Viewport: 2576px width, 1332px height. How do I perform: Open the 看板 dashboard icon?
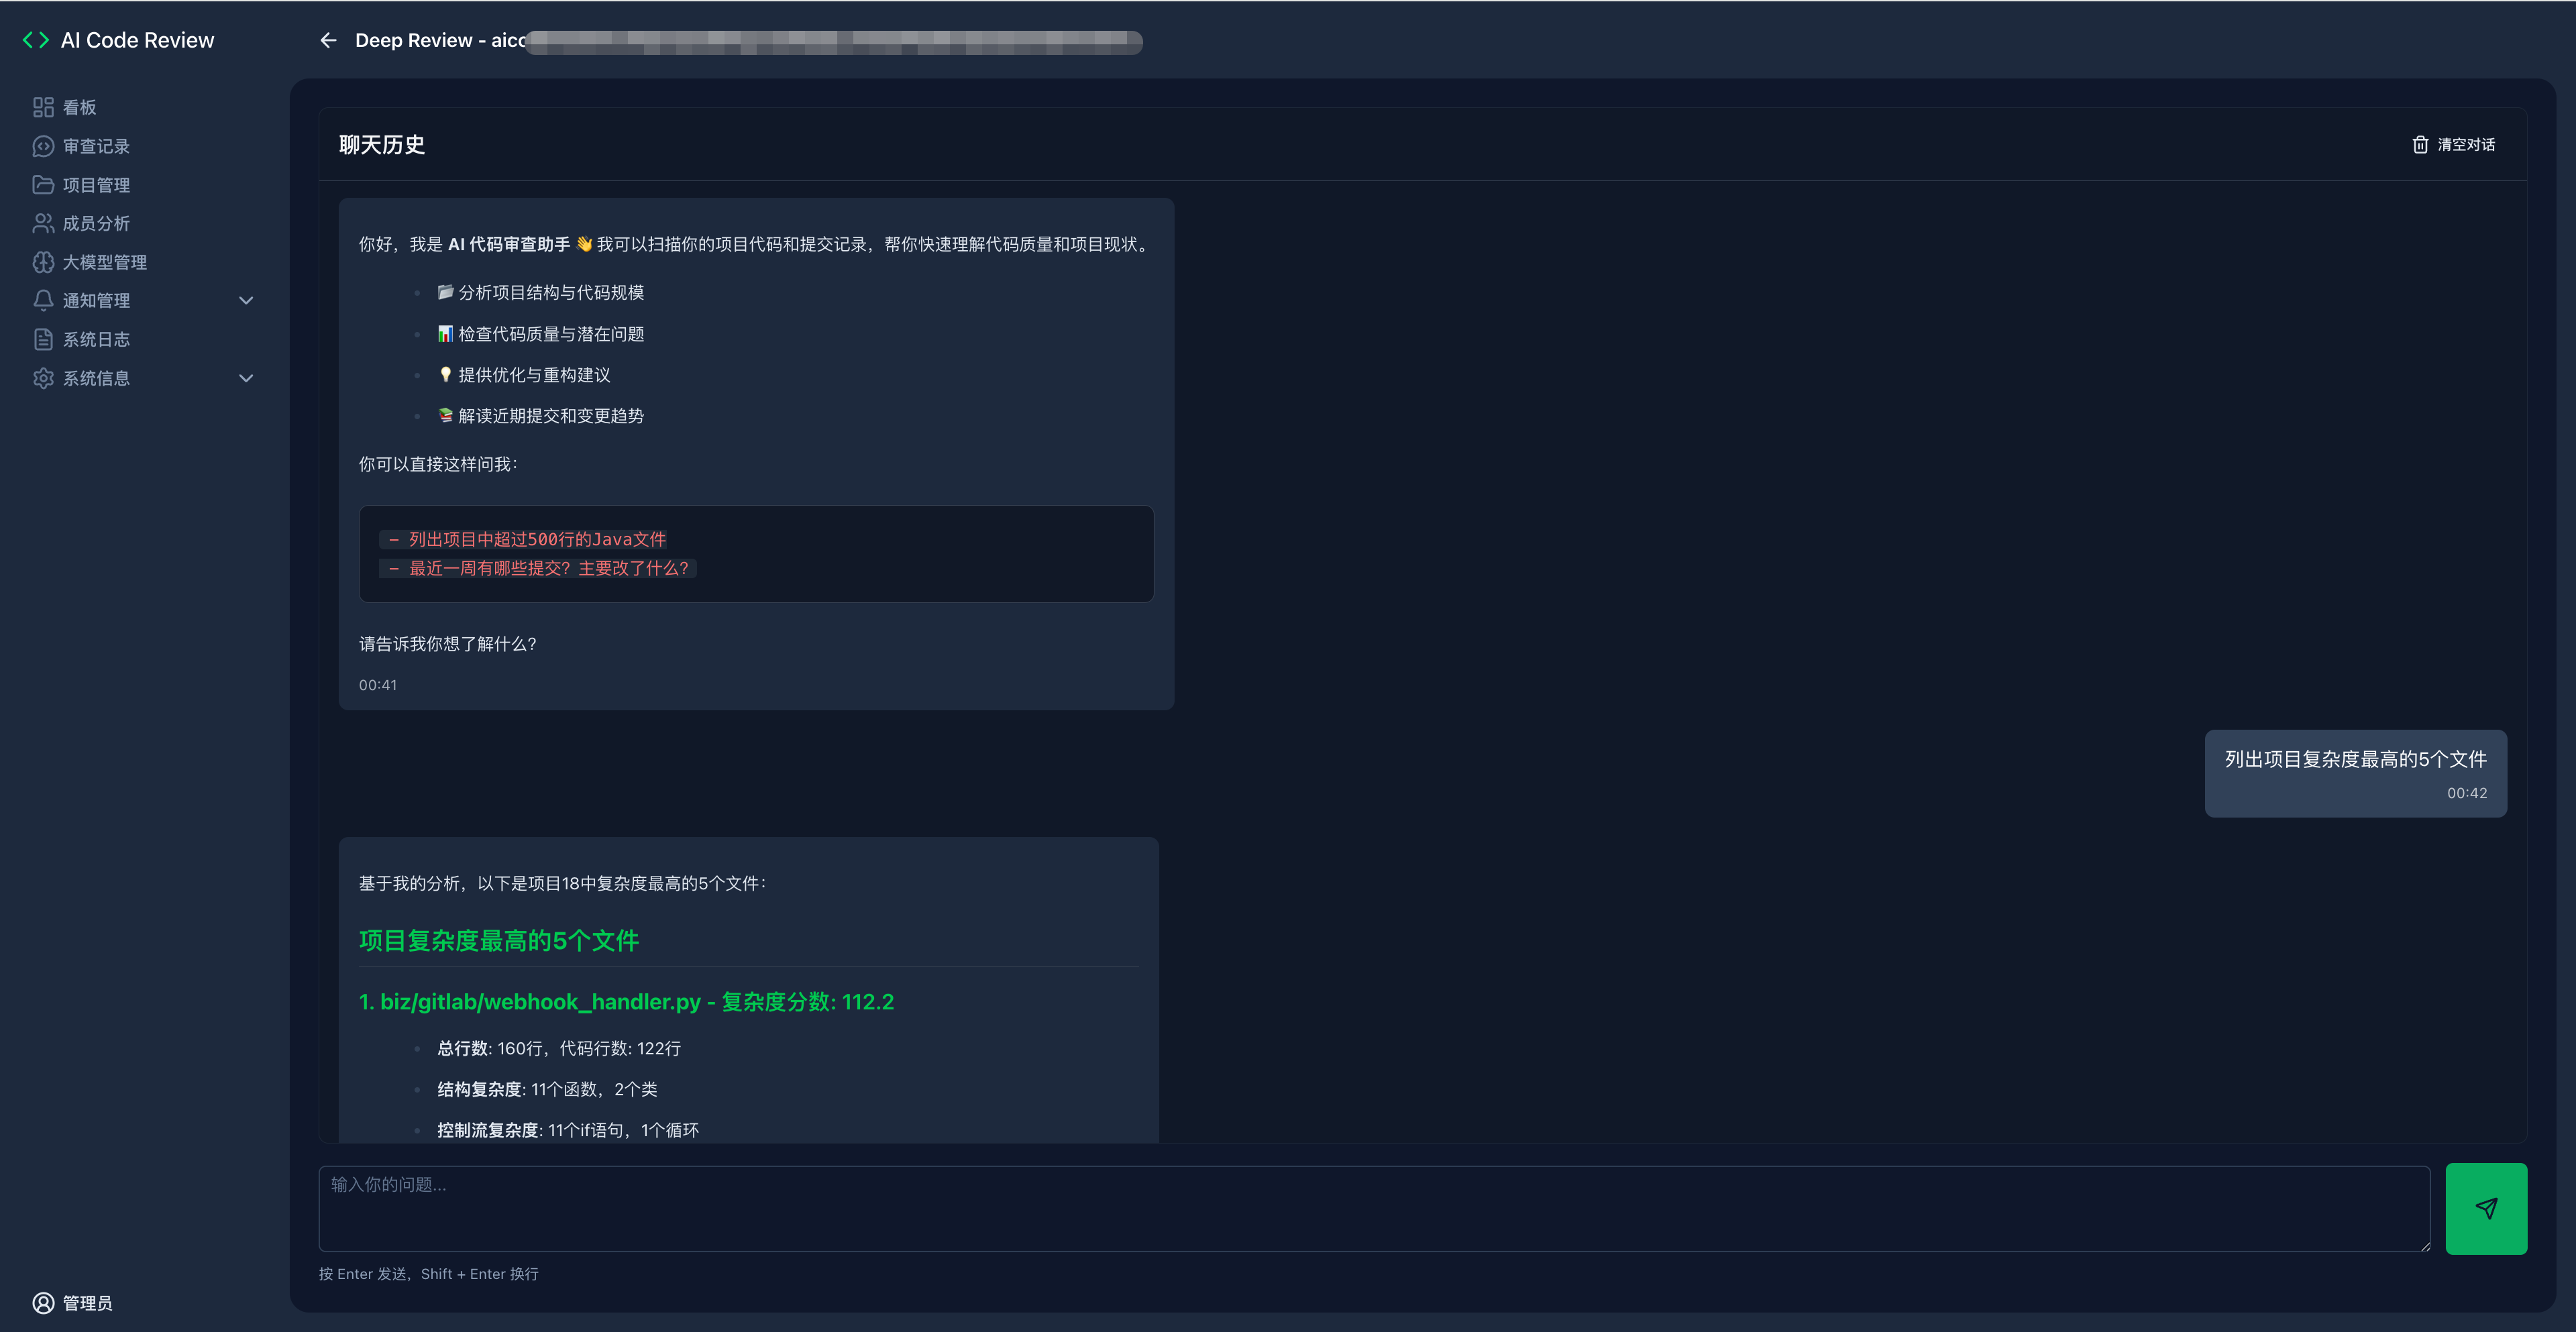[43, 107]
